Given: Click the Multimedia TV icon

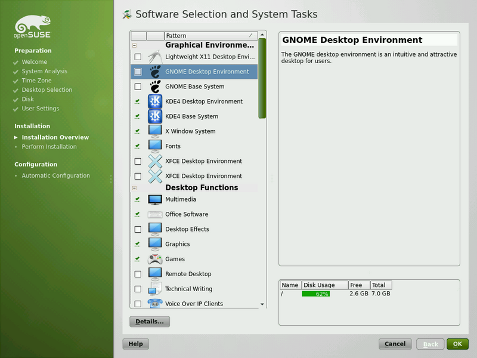Looking at the screenshot, I should (x=155, y=200).
